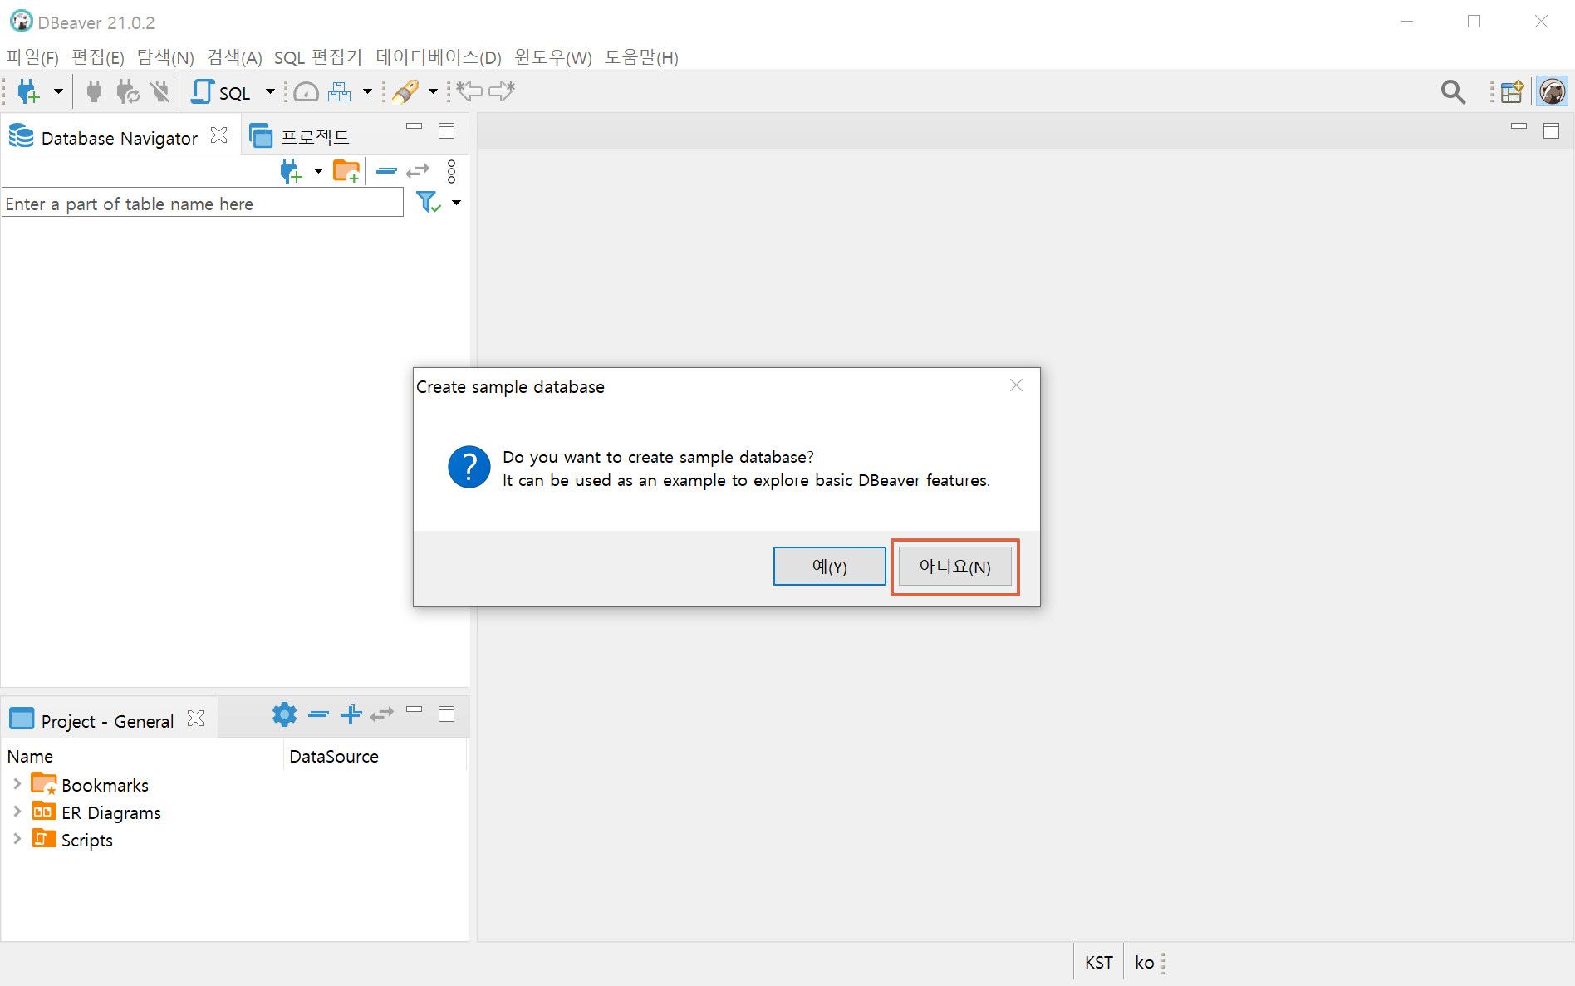1575x986 pixels.
Task: Create new folder with the orange folder icon
Action: pos(346,171)
